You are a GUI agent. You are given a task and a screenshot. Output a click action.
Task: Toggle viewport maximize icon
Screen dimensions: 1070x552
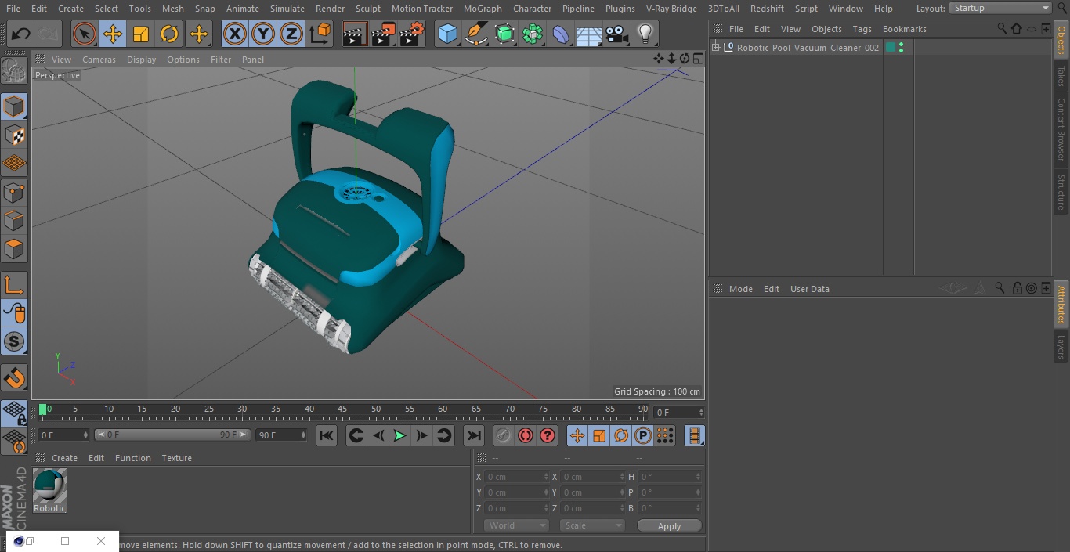tap(697, 59)
